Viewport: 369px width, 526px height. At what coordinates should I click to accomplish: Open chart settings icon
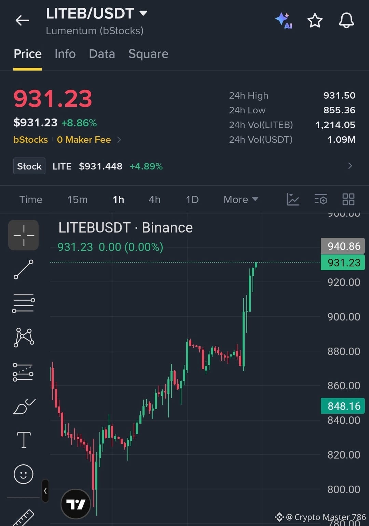320,199
